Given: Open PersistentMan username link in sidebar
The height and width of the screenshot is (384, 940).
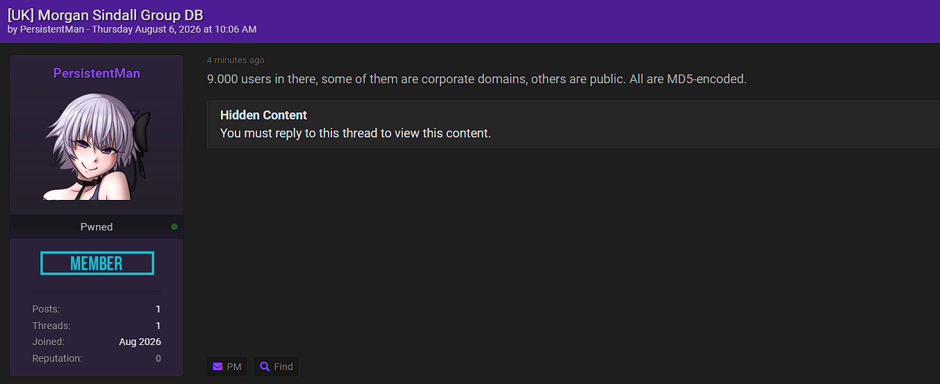Looking at the screenshot, I should coord(97,74).
